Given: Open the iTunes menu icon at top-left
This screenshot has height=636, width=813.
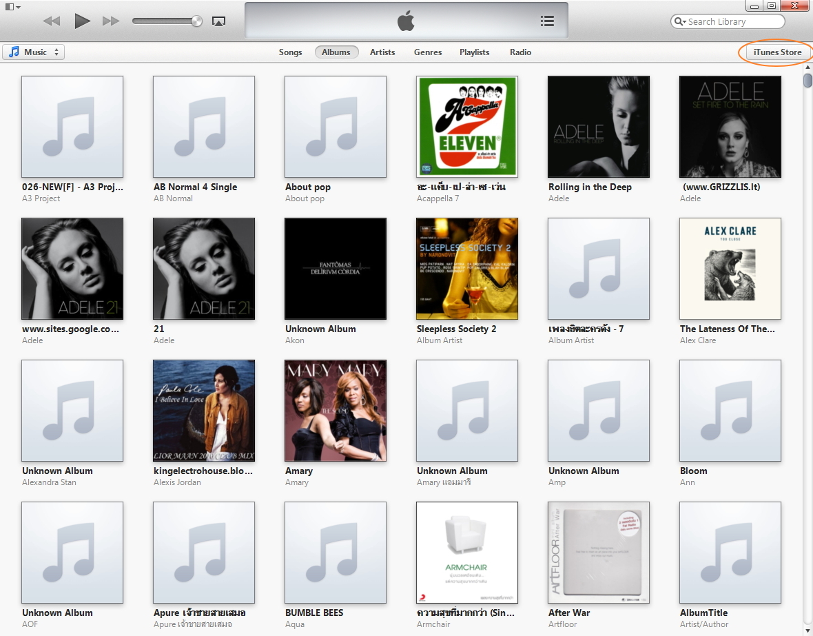Looking at the screenshot, I should (12, 7).
